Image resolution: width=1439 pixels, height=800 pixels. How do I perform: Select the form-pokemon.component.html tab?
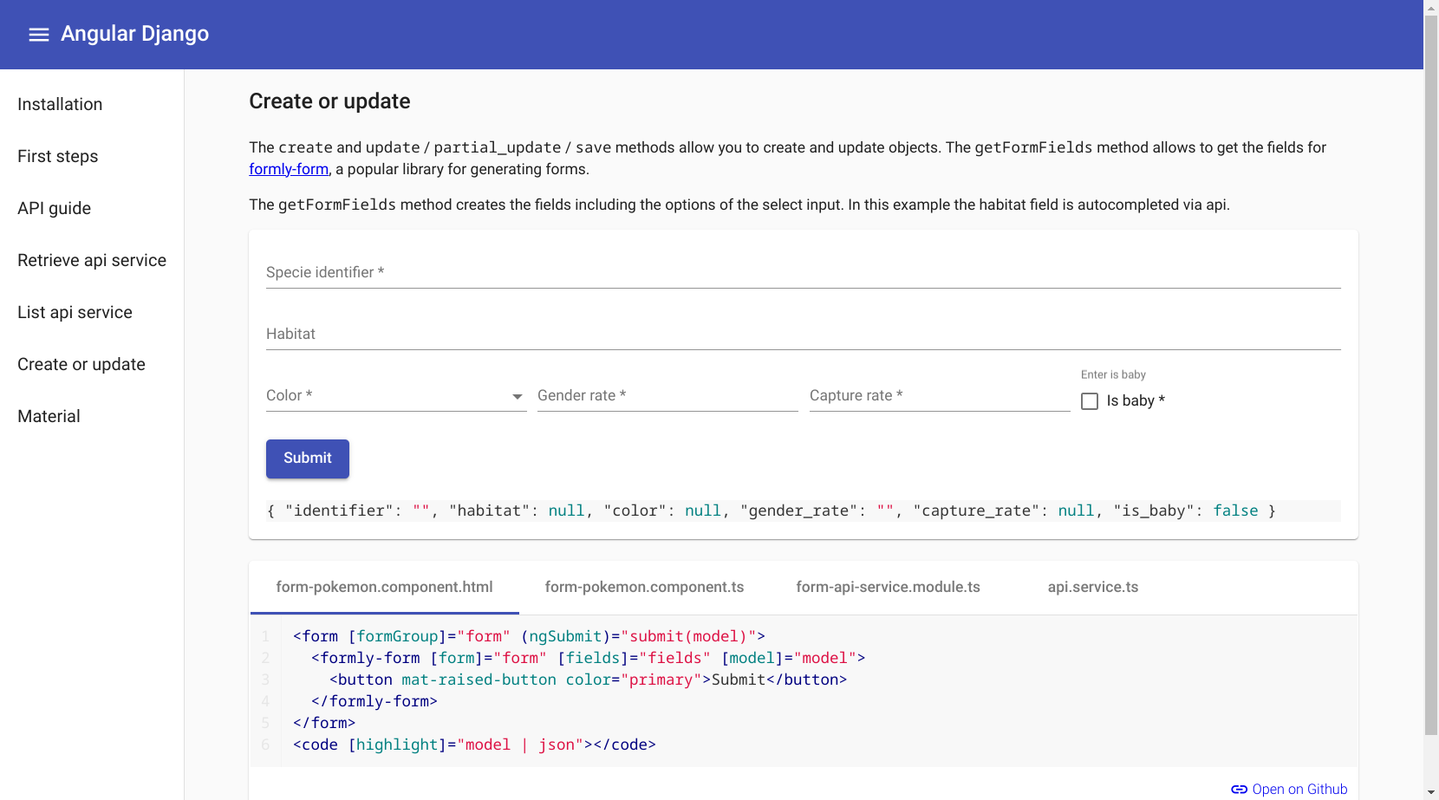pos(383,587)
